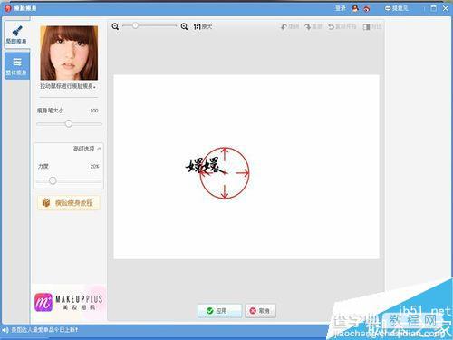Click the green-check Apply button
Viewport: 453px width, 340px height.
coord(220,311)
